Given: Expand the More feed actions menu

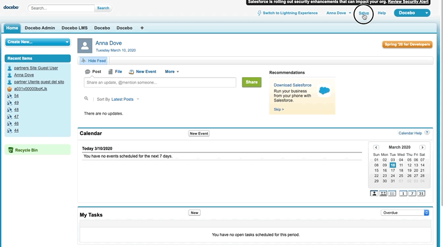Looking at the screenshot, I should (x=172, y=71).
